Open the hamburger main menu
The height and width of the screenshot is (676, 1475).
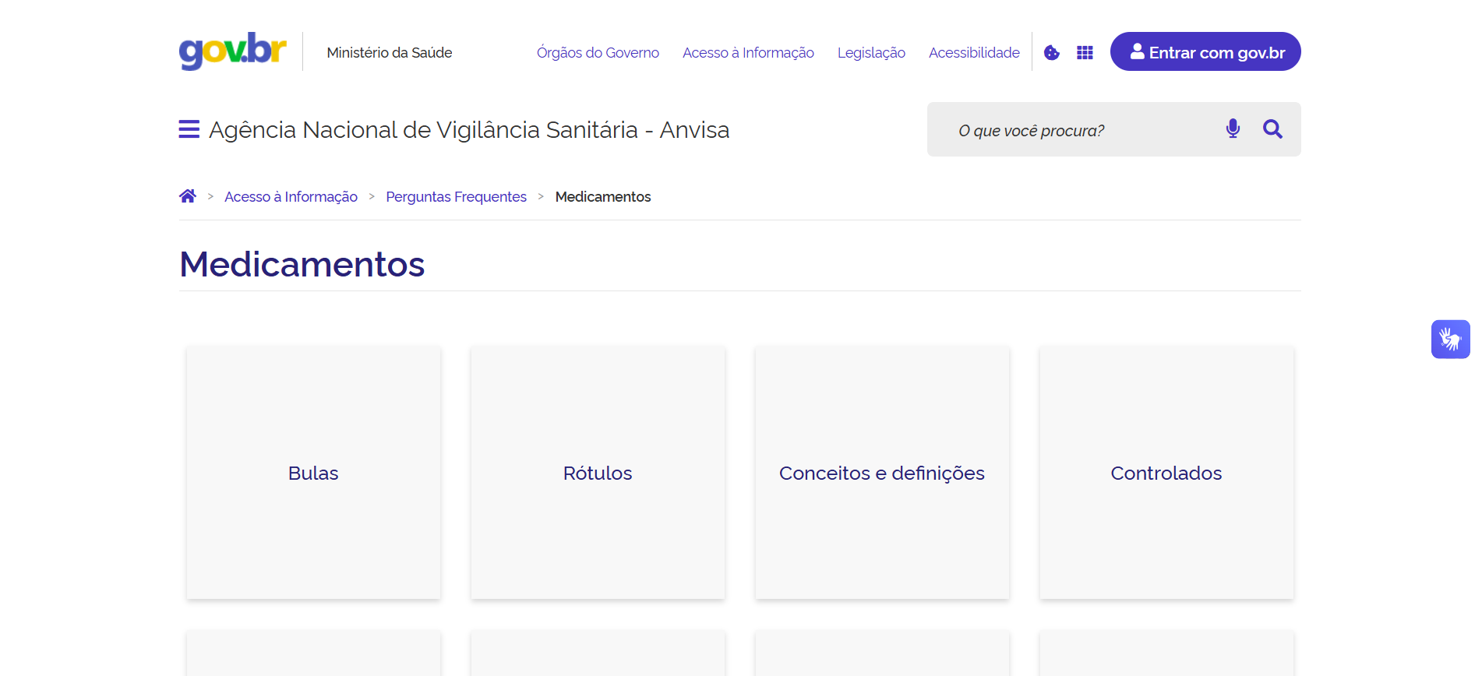(x=189, y=129)
